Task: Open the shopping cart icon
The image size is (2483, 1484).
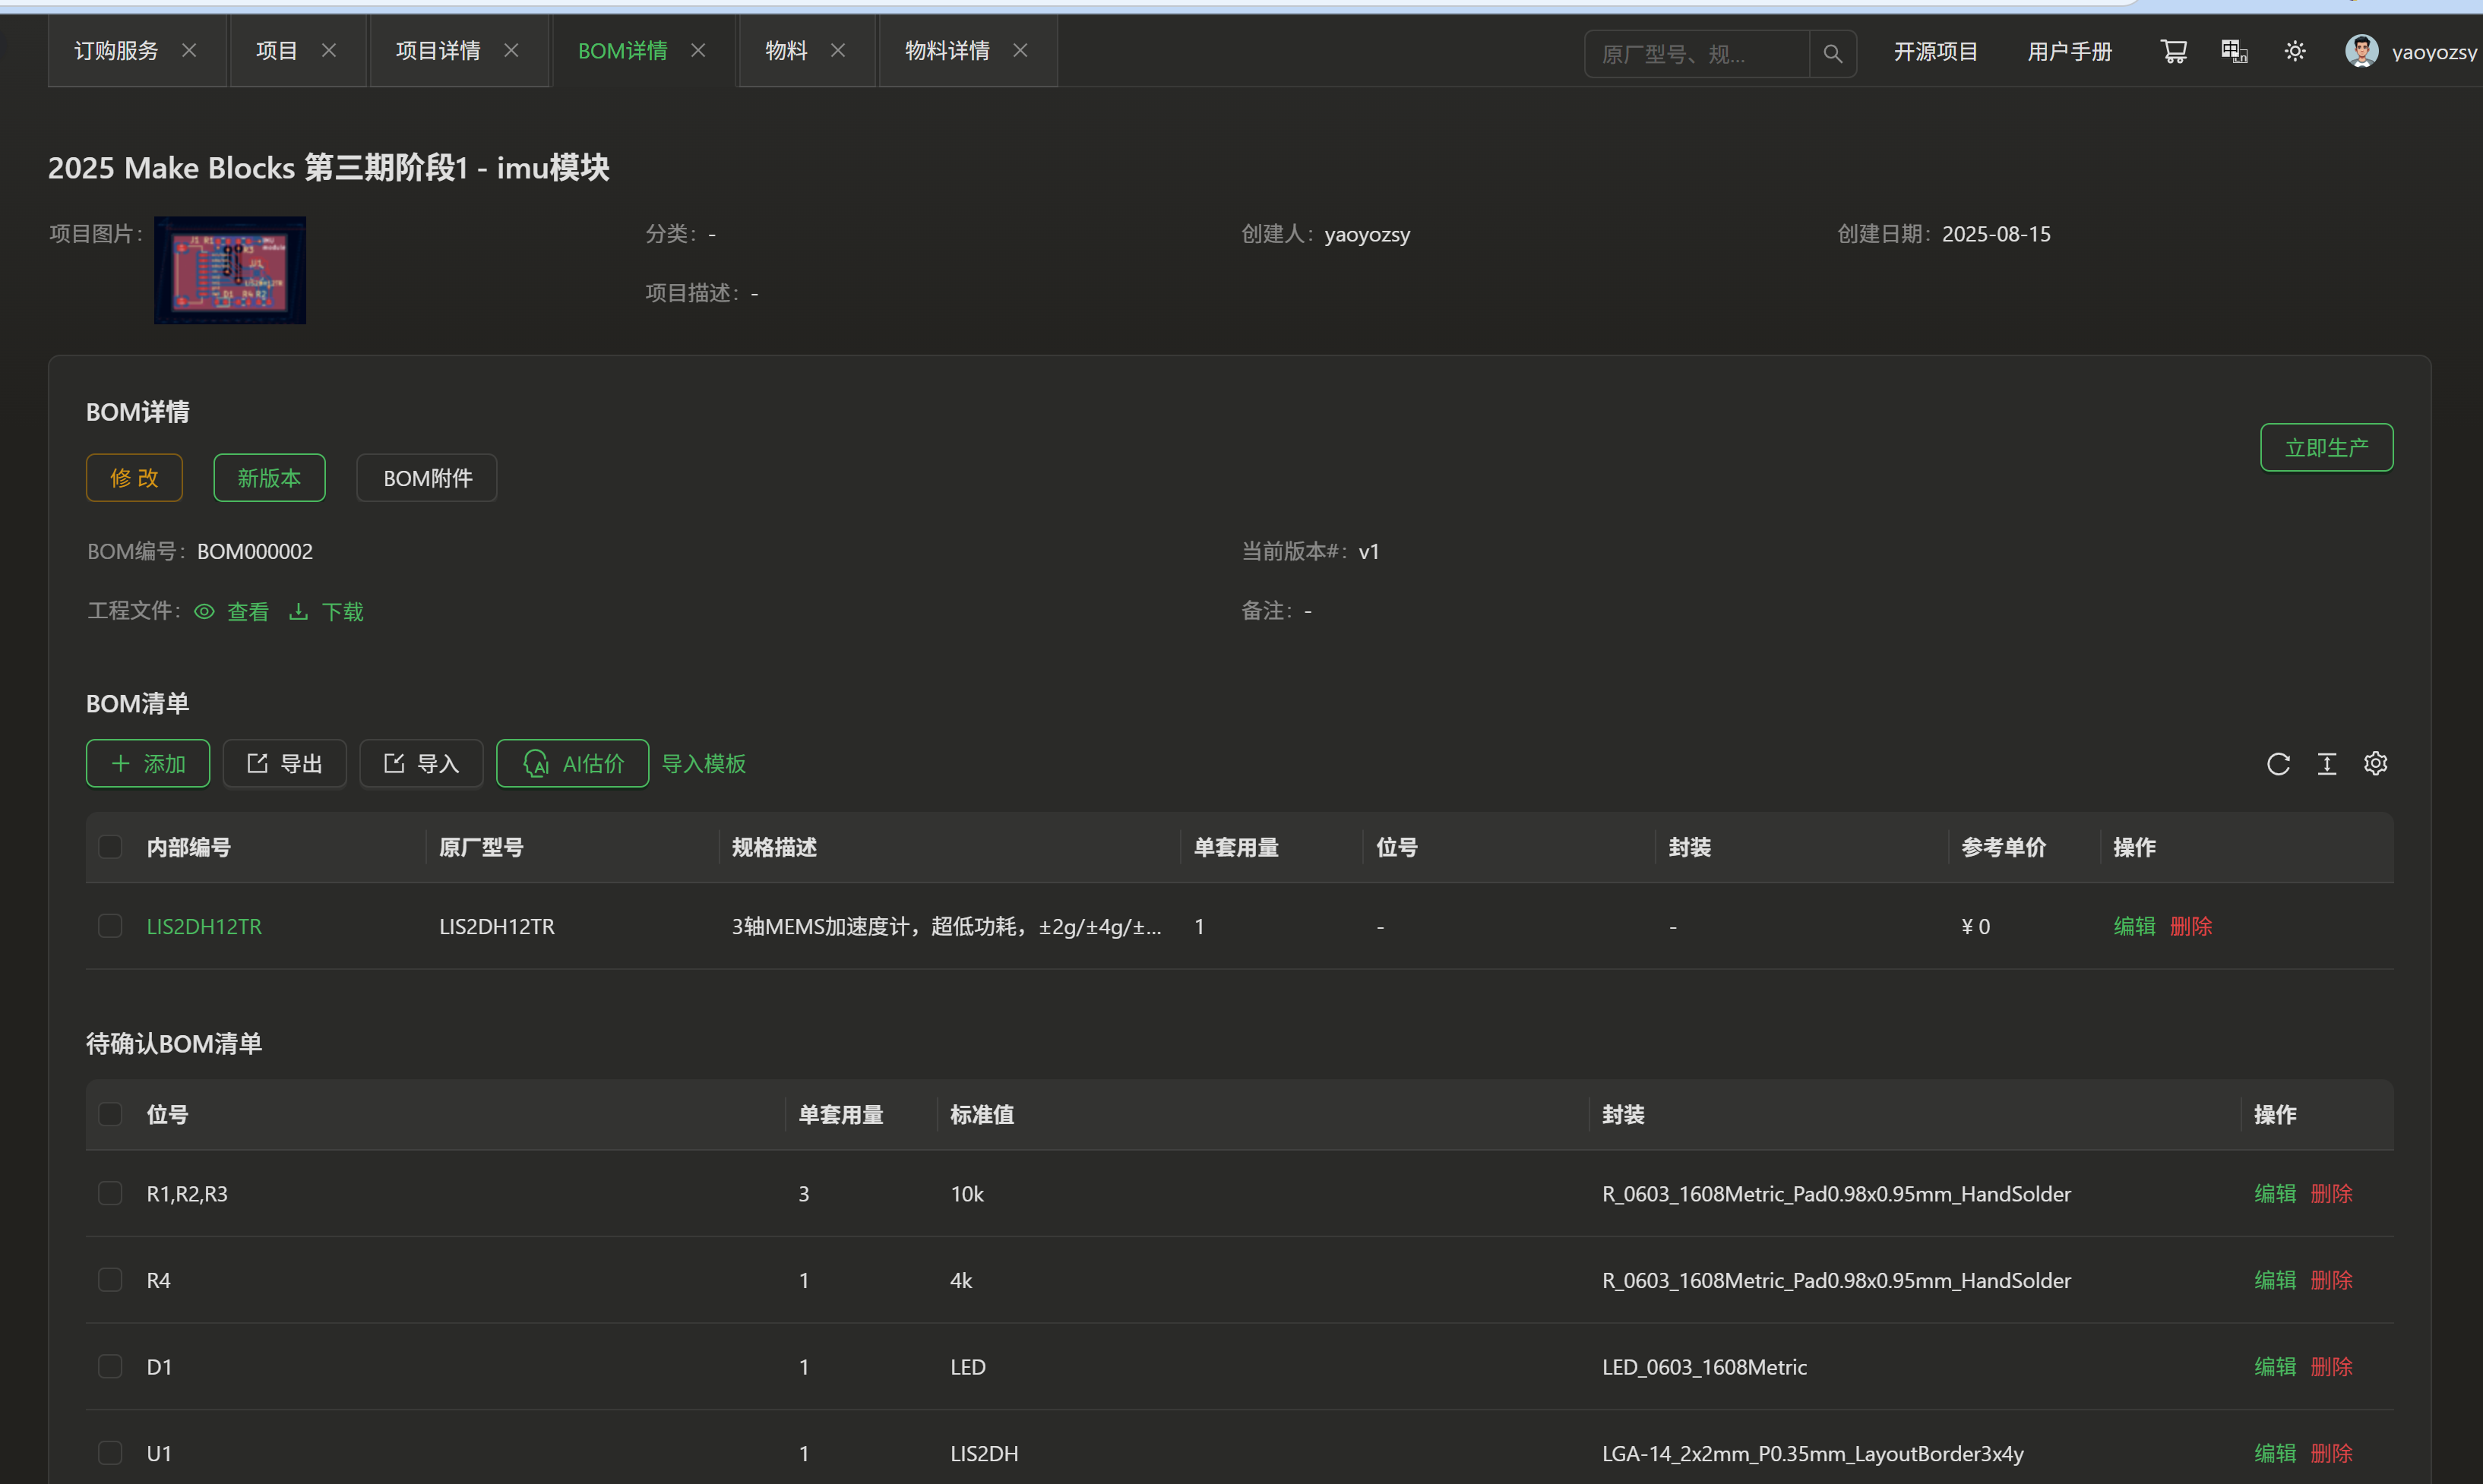Action: pos(2173,51)
